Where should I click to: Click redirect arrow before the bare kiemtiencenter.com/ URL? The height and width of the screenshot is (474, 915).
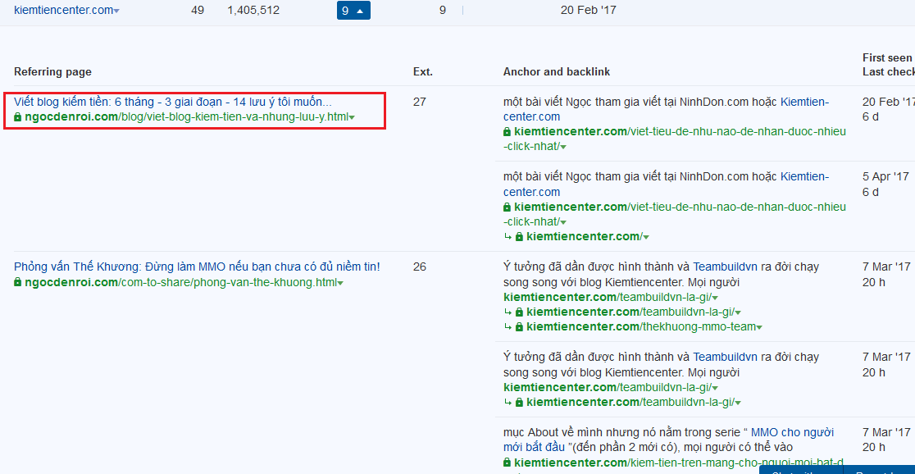pyautogui.click(x=507, y=236)
